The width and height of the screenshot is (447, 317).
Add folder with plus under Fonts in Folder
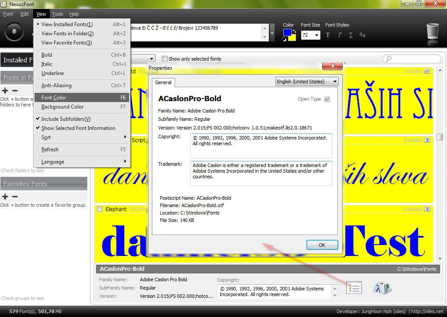coord(5,91)
